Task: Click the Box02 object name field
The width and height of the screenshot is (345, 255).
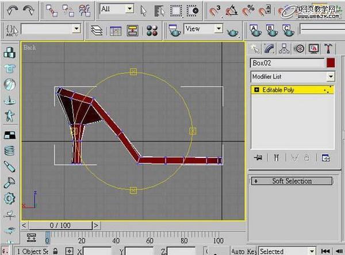Action: click(287, 63)
